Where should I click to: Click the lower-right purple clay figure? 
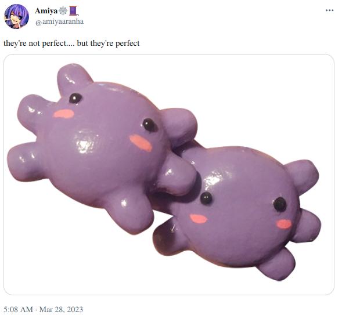coord(237,211)
